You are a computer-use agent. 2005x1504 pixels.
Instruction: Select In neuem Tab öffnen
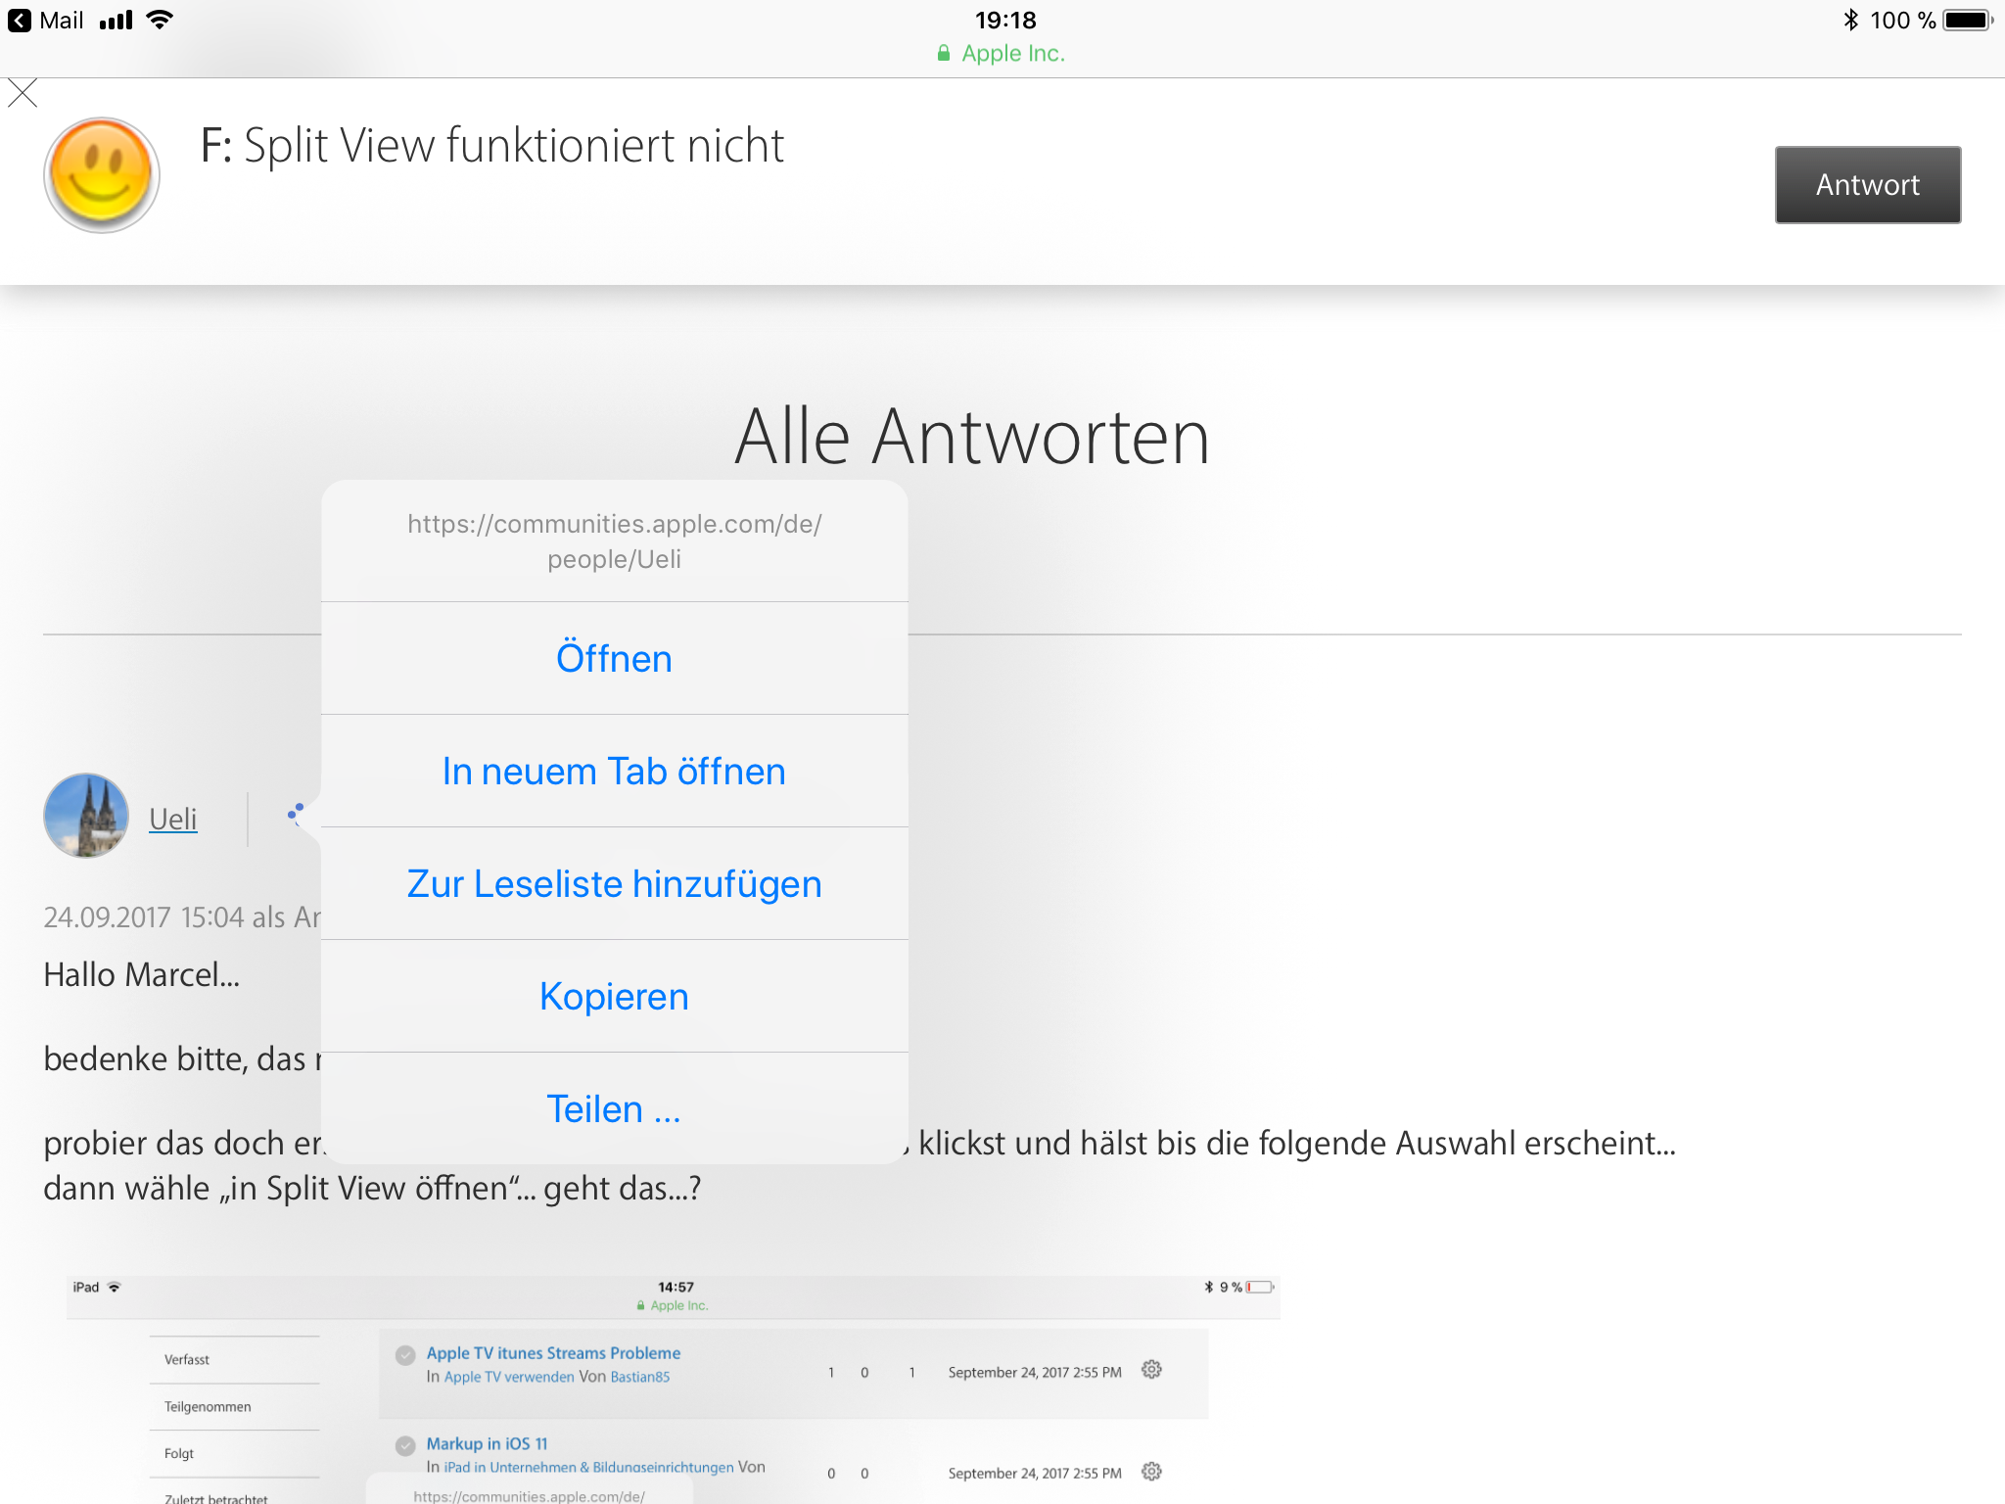point(614,772)
